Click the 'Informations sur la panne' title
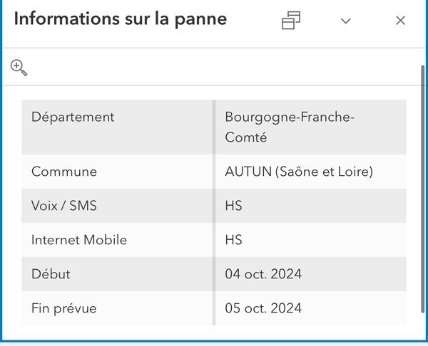 point(120,19)
